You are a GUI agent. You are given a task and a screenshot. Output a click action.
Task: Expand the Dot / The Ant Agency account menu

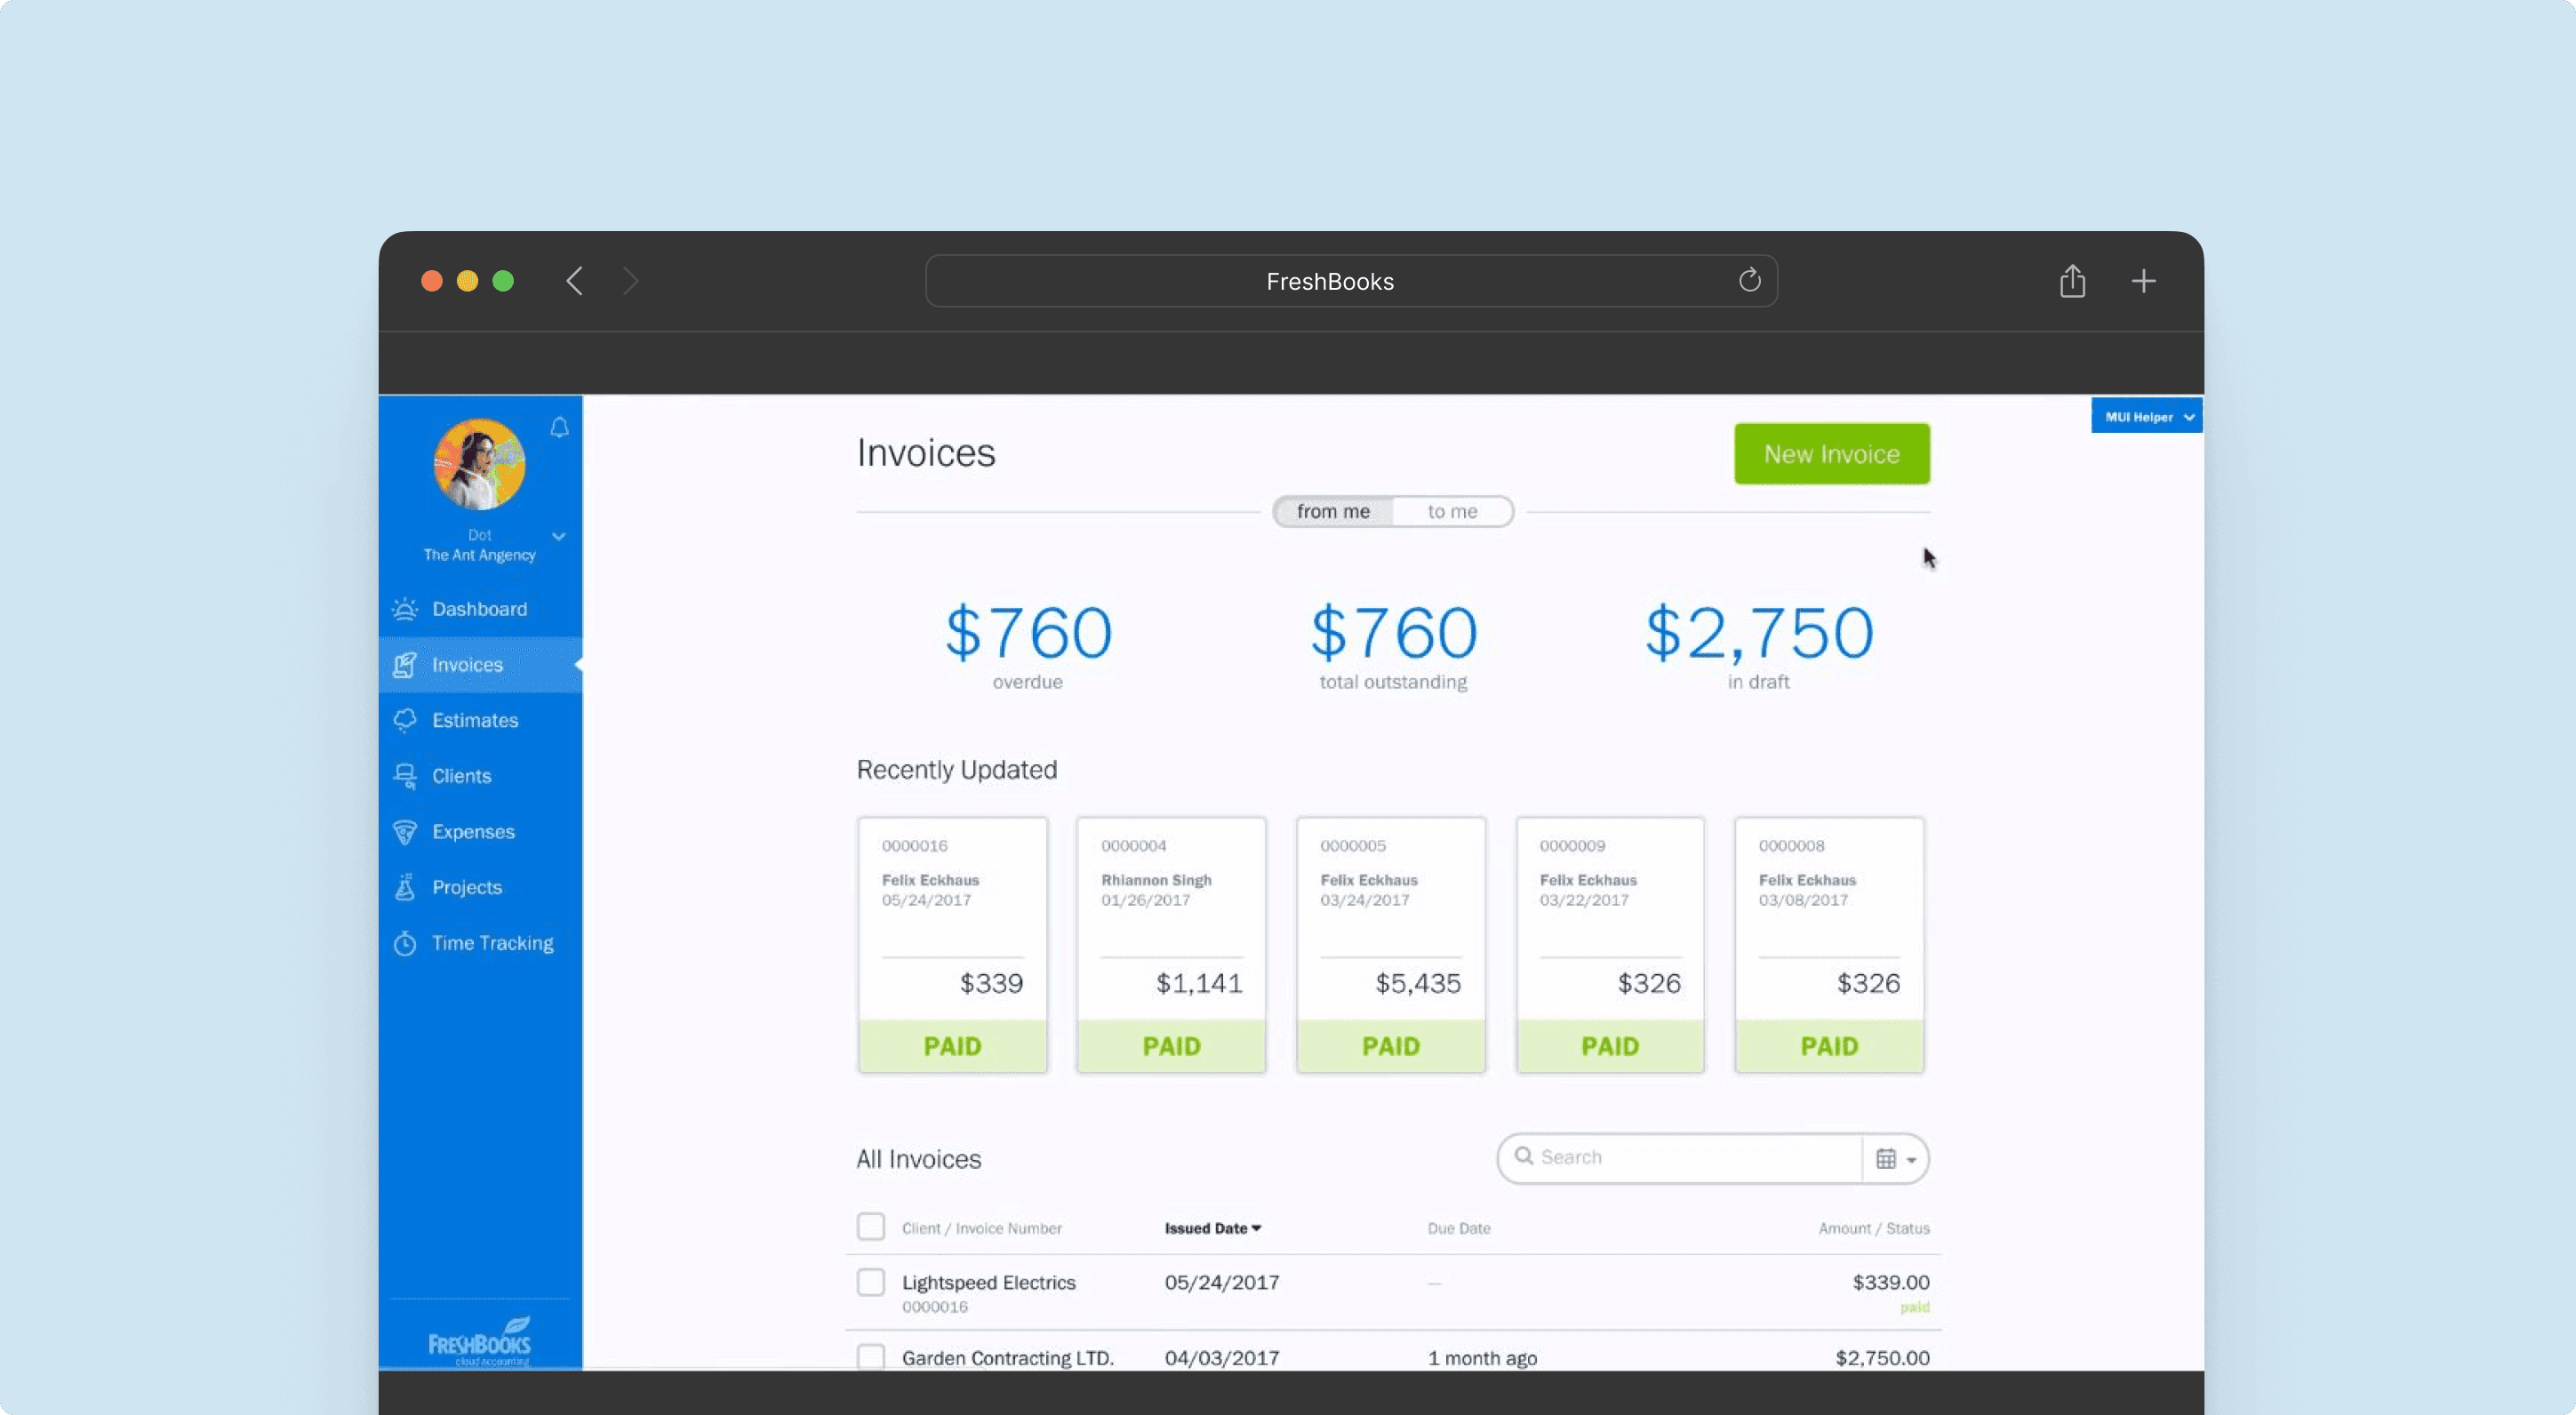[557, 535]
